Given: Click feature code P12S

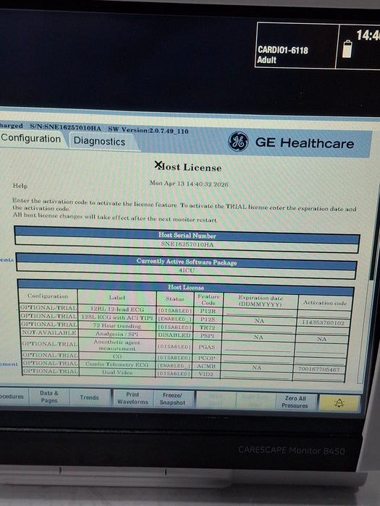Looking at the screenshot, I should coord(208,320).
